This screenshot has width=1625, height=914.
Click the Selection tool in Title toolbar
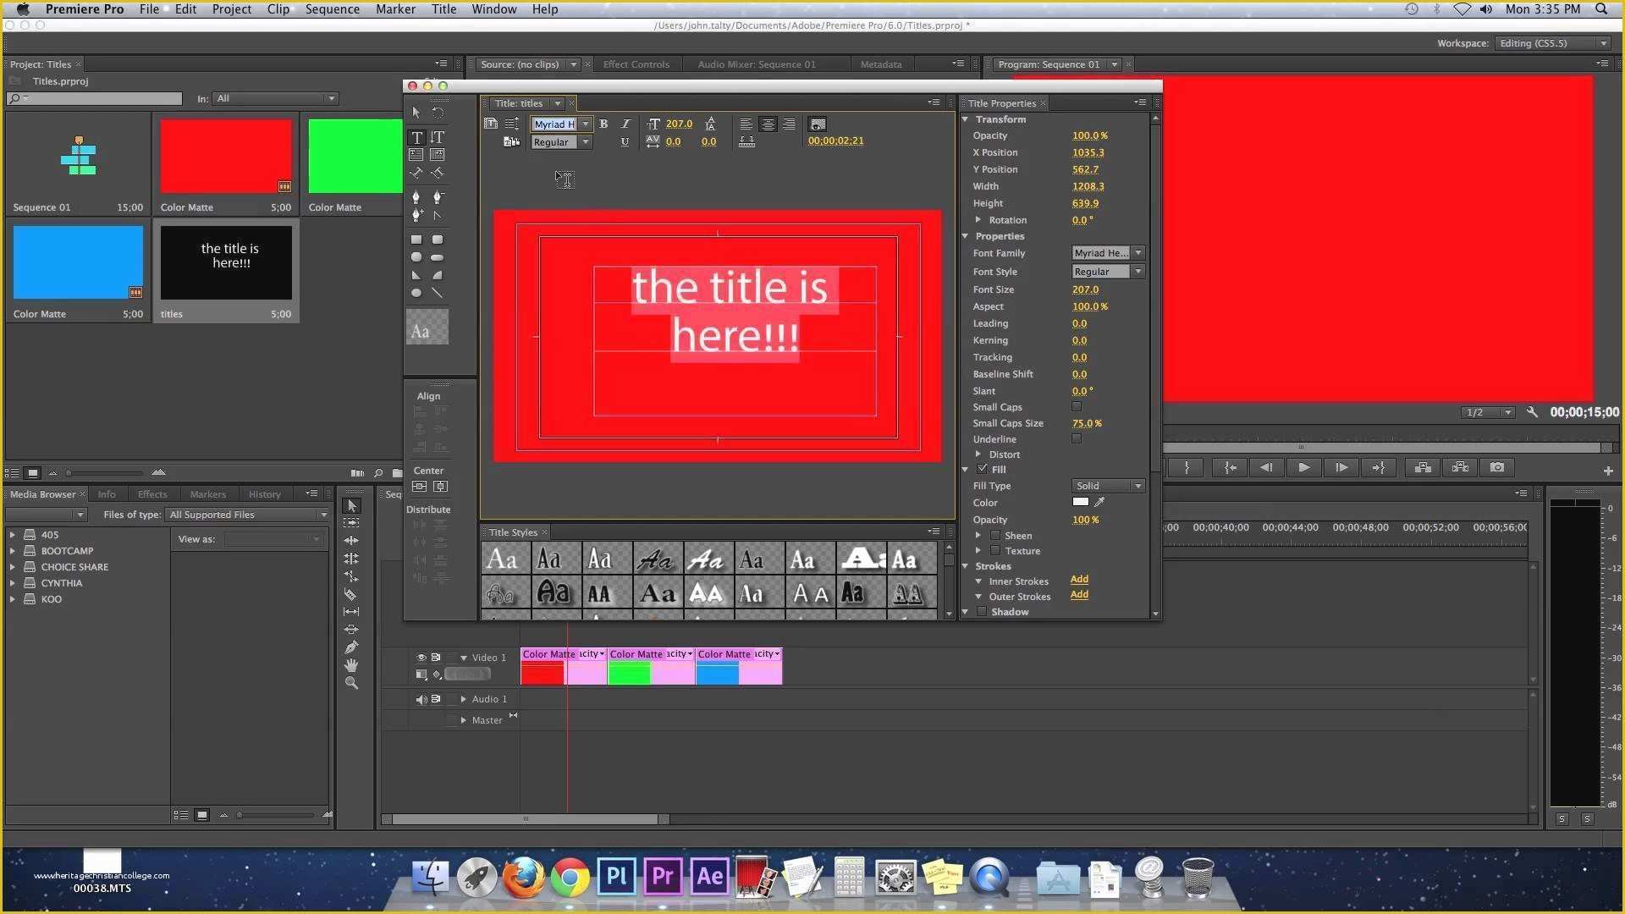tap(416, 111)
